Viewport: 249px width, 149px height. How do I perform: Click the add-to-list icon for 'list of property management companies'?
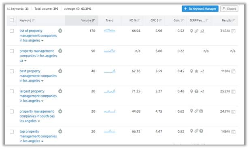pos(60,30)
